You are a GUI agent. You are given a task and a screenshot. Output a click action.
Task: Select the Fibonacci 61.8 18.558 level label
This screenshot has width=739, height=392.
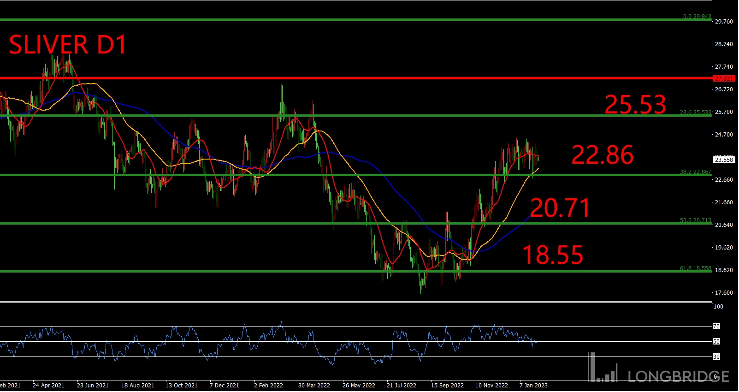(695, 268)
